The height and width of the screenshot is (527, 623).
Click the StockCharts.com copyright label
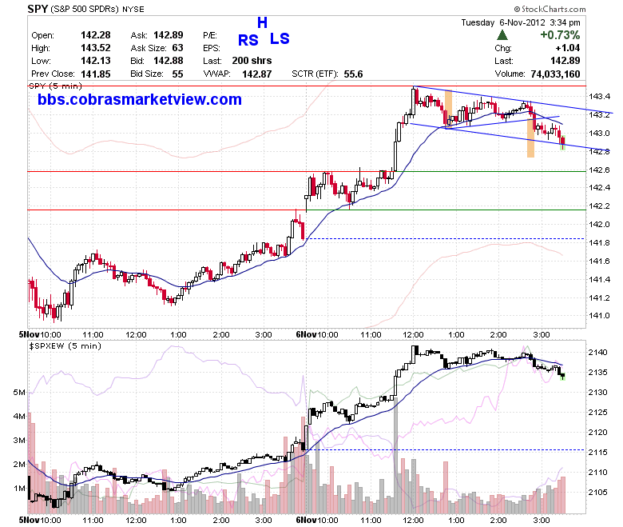550,9
